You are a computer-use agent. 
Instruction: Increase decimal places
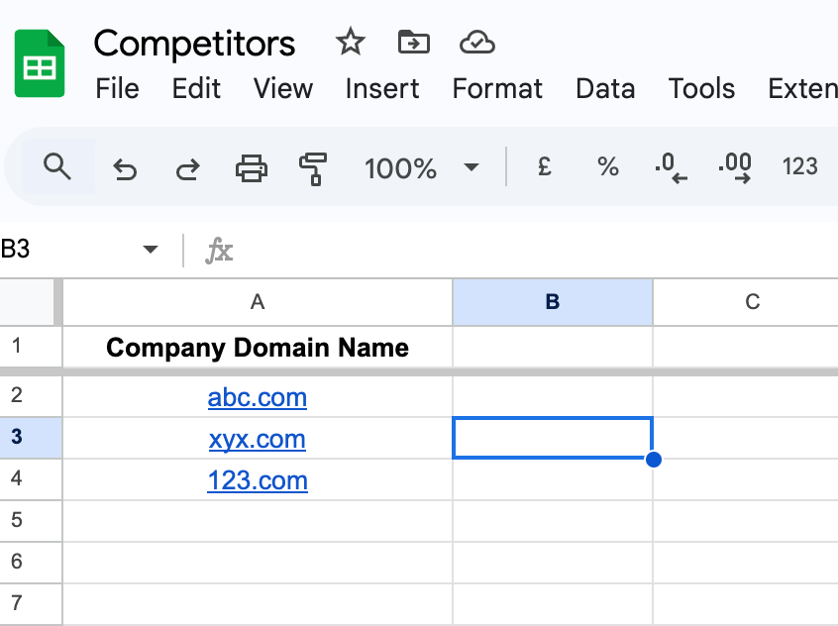(x=734, y=167)
